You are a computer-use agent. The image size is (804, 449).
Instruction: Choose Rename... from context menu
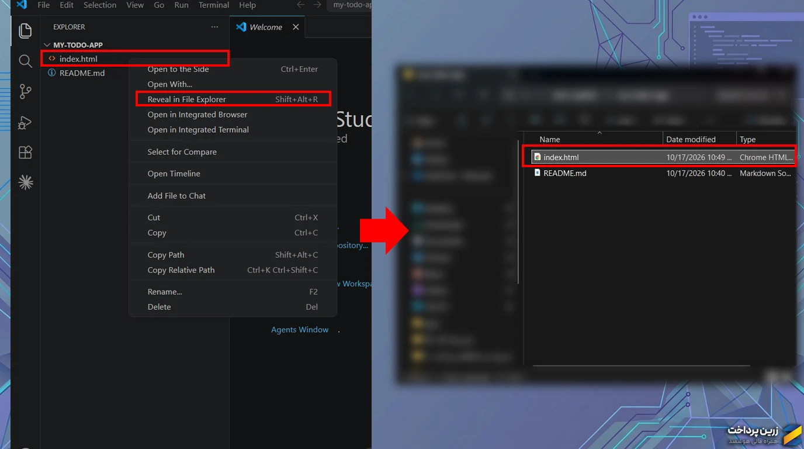233,292
